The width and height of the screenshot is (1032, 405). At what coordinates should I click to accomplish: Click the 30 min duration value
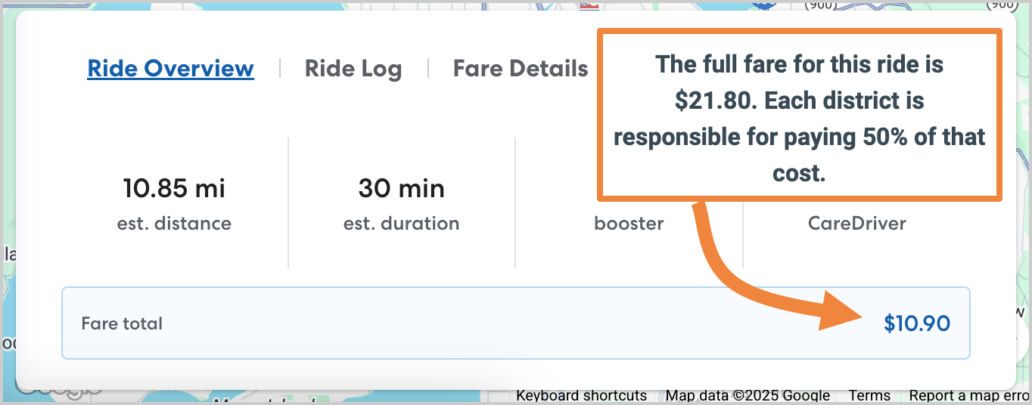[x=401, y=188]
